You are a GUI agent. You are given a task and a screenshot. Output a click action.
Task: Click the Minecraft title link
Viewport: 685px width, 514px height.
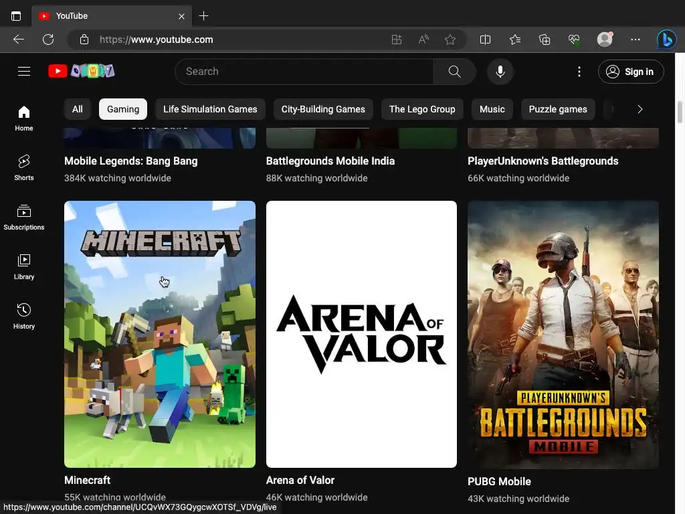(88, 481)
